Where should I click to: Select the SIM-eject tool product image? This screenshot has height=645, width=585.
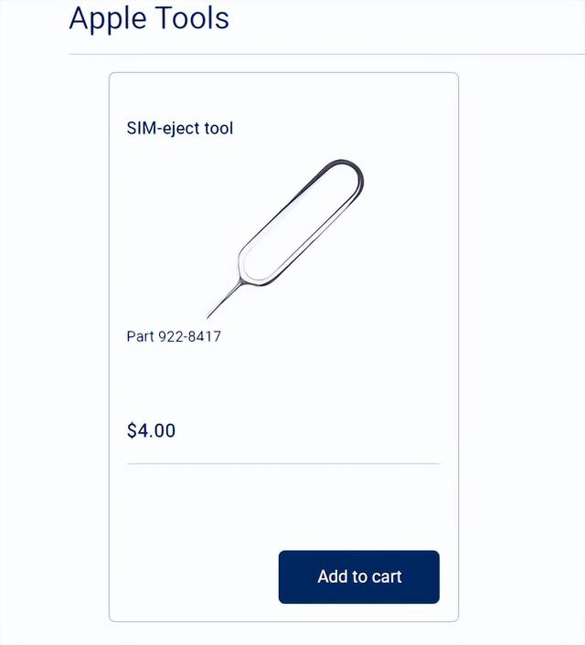285,239
